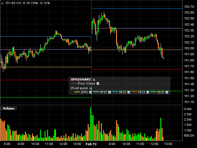Click the 3.0M volume axis label

point(188,109)
